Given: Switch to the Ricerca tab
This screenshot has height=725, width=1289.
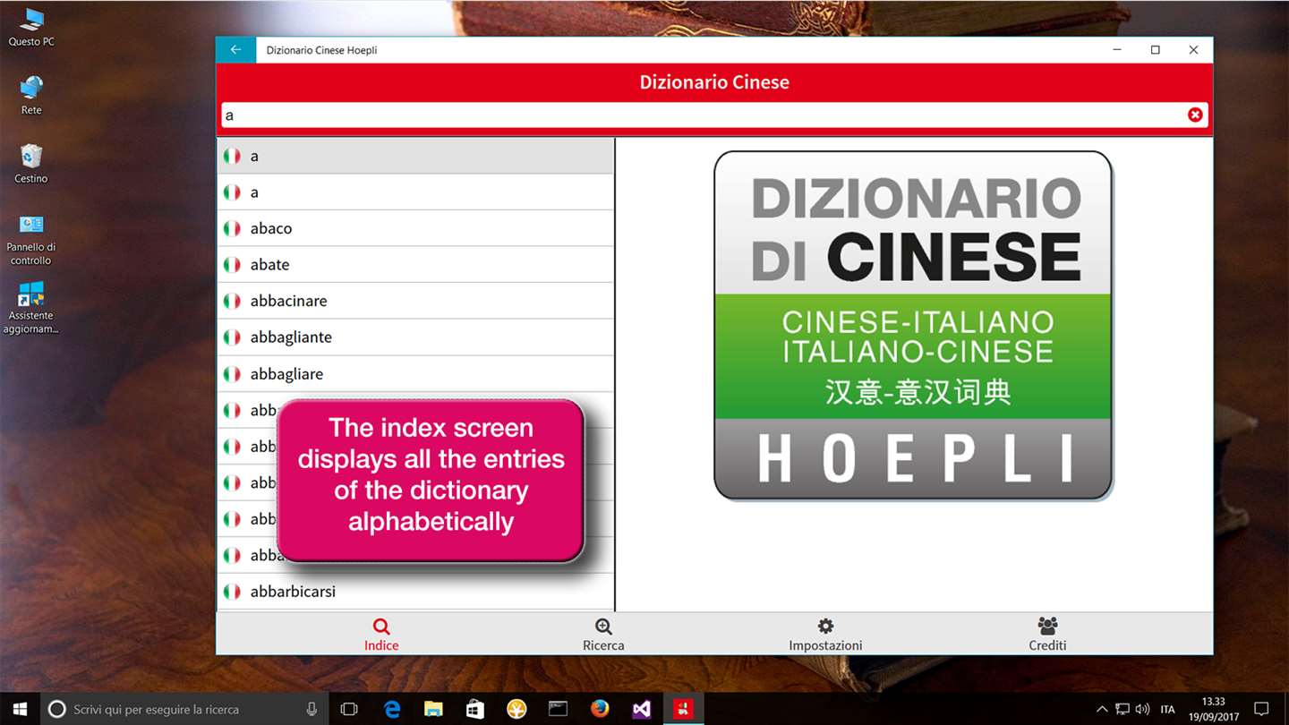Looking at the screenshot, I should tap(603, 635).
